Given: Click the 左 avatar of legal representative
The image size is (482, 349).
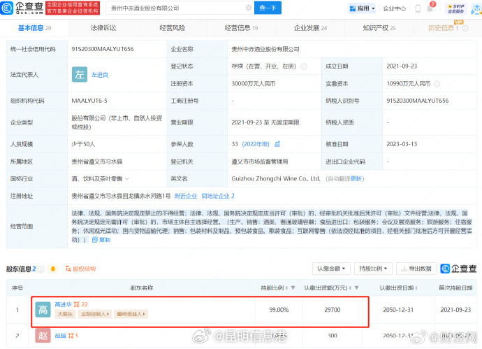Looking at the screenshot, I should coord(80,74).
